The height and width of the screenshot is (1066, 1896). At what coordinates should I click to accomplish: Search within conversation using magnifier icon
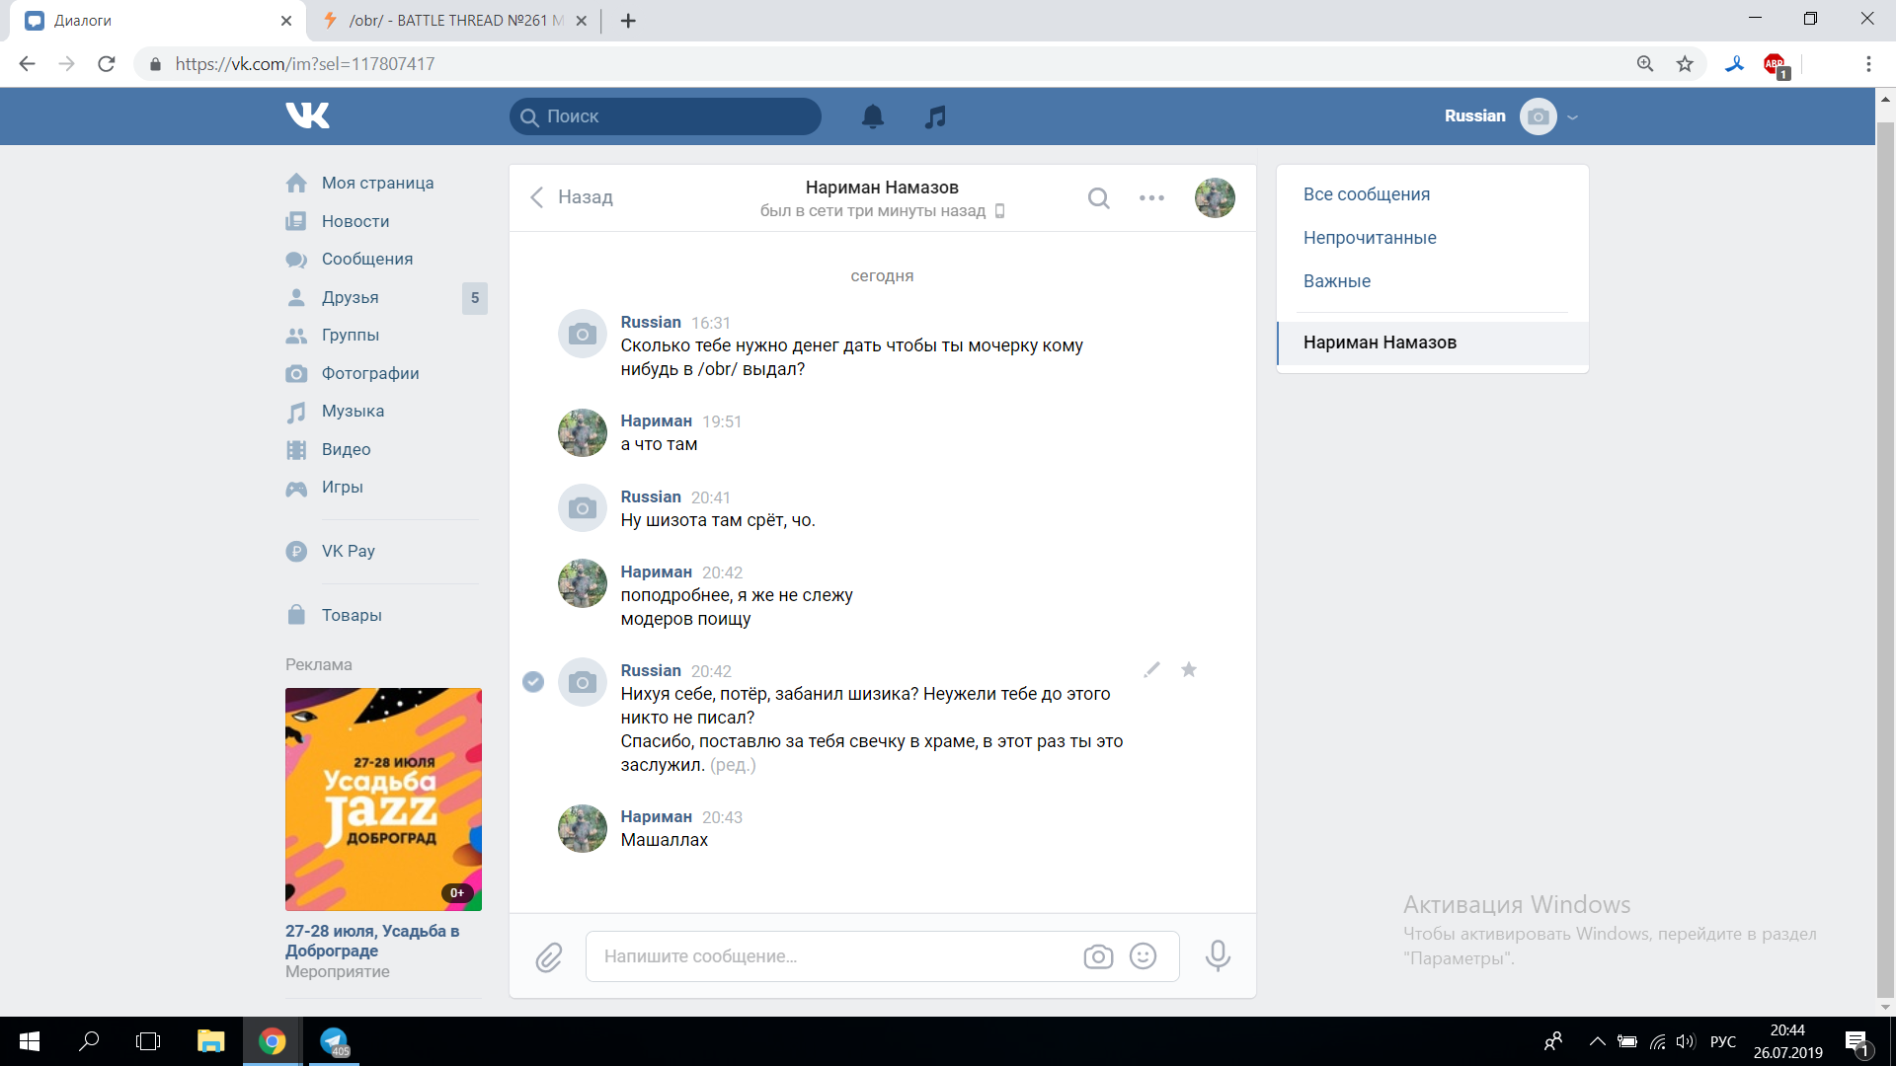(1098, 197)
